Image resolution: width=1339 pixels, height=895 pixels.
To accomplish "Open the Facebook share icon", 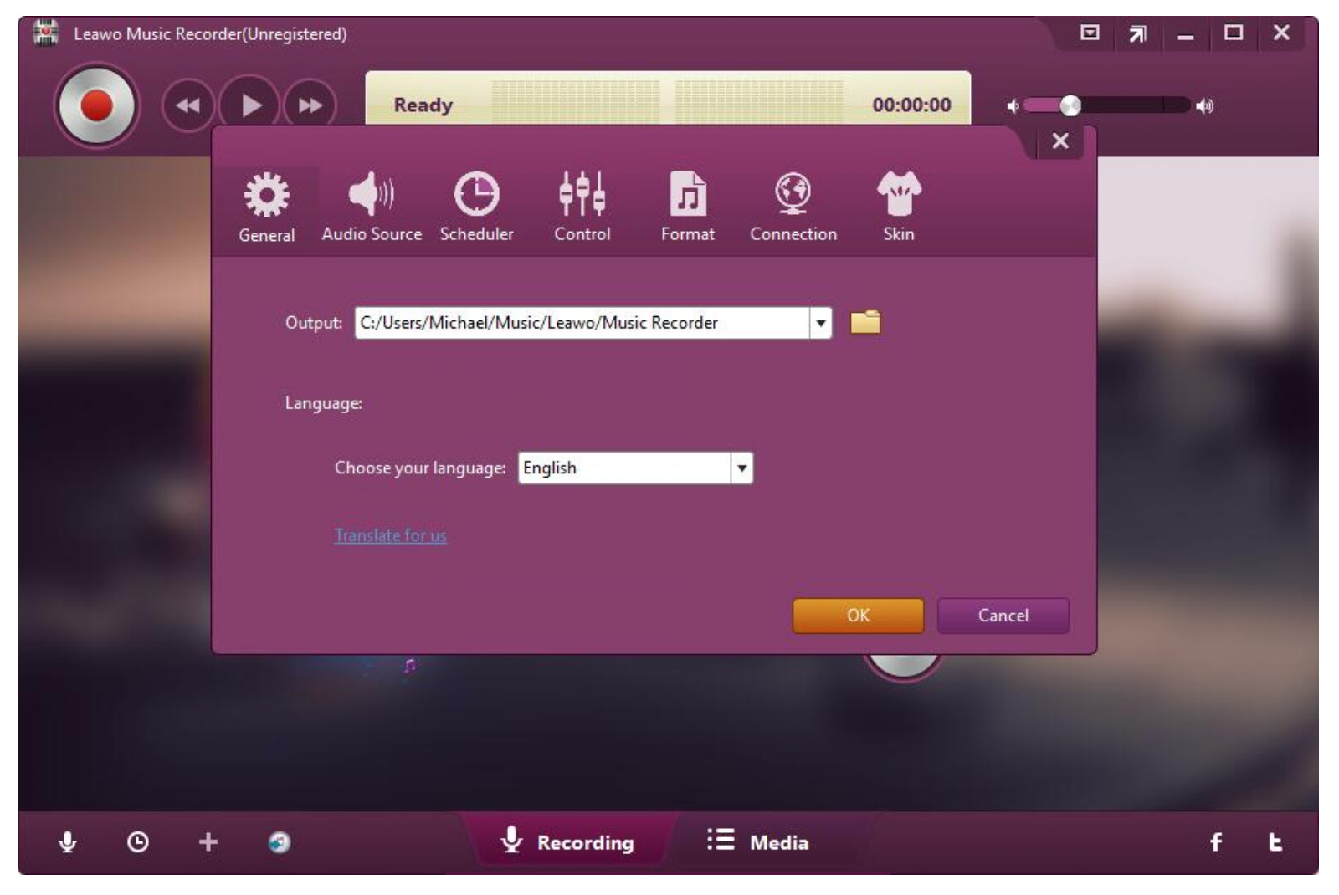I will pos(1216,842).
